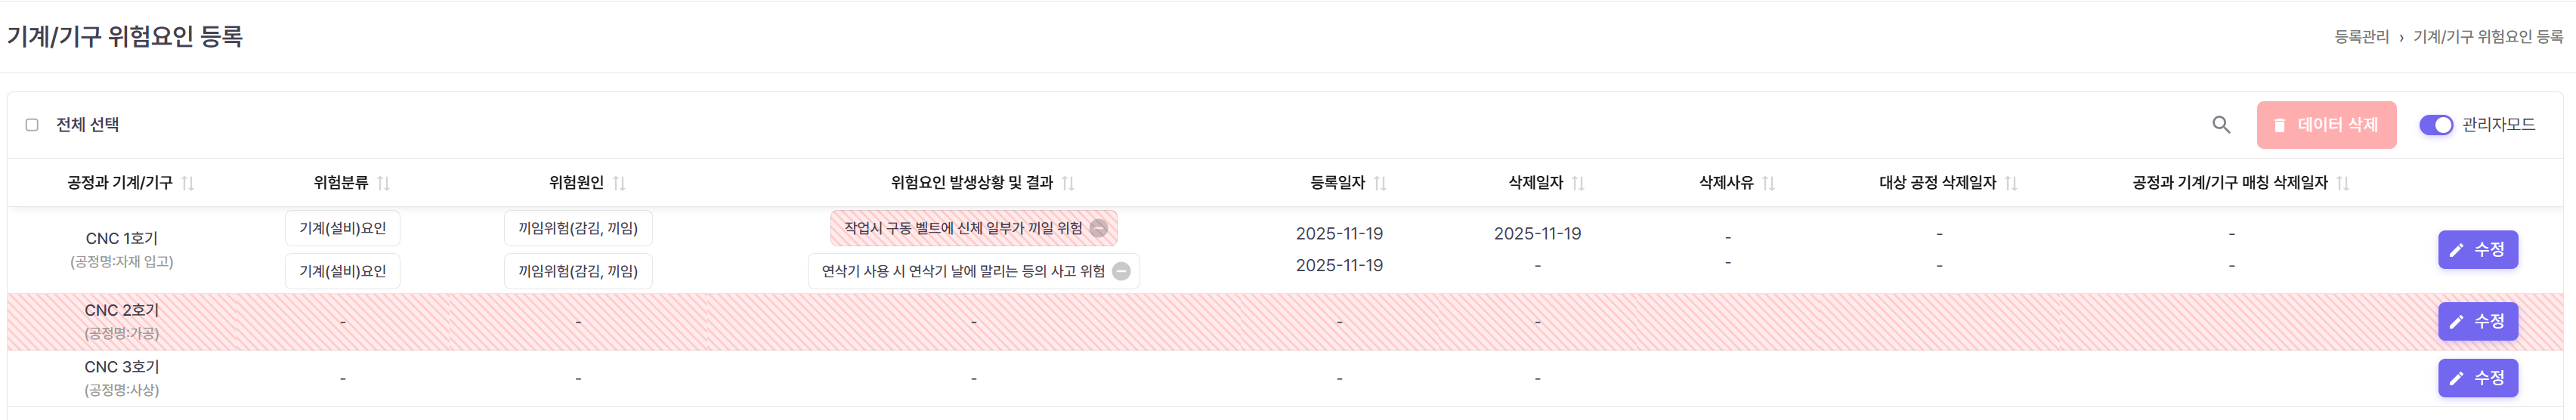Click the search magnifier icon
Screen dimensions: 2576x420
coord(2221,125)
